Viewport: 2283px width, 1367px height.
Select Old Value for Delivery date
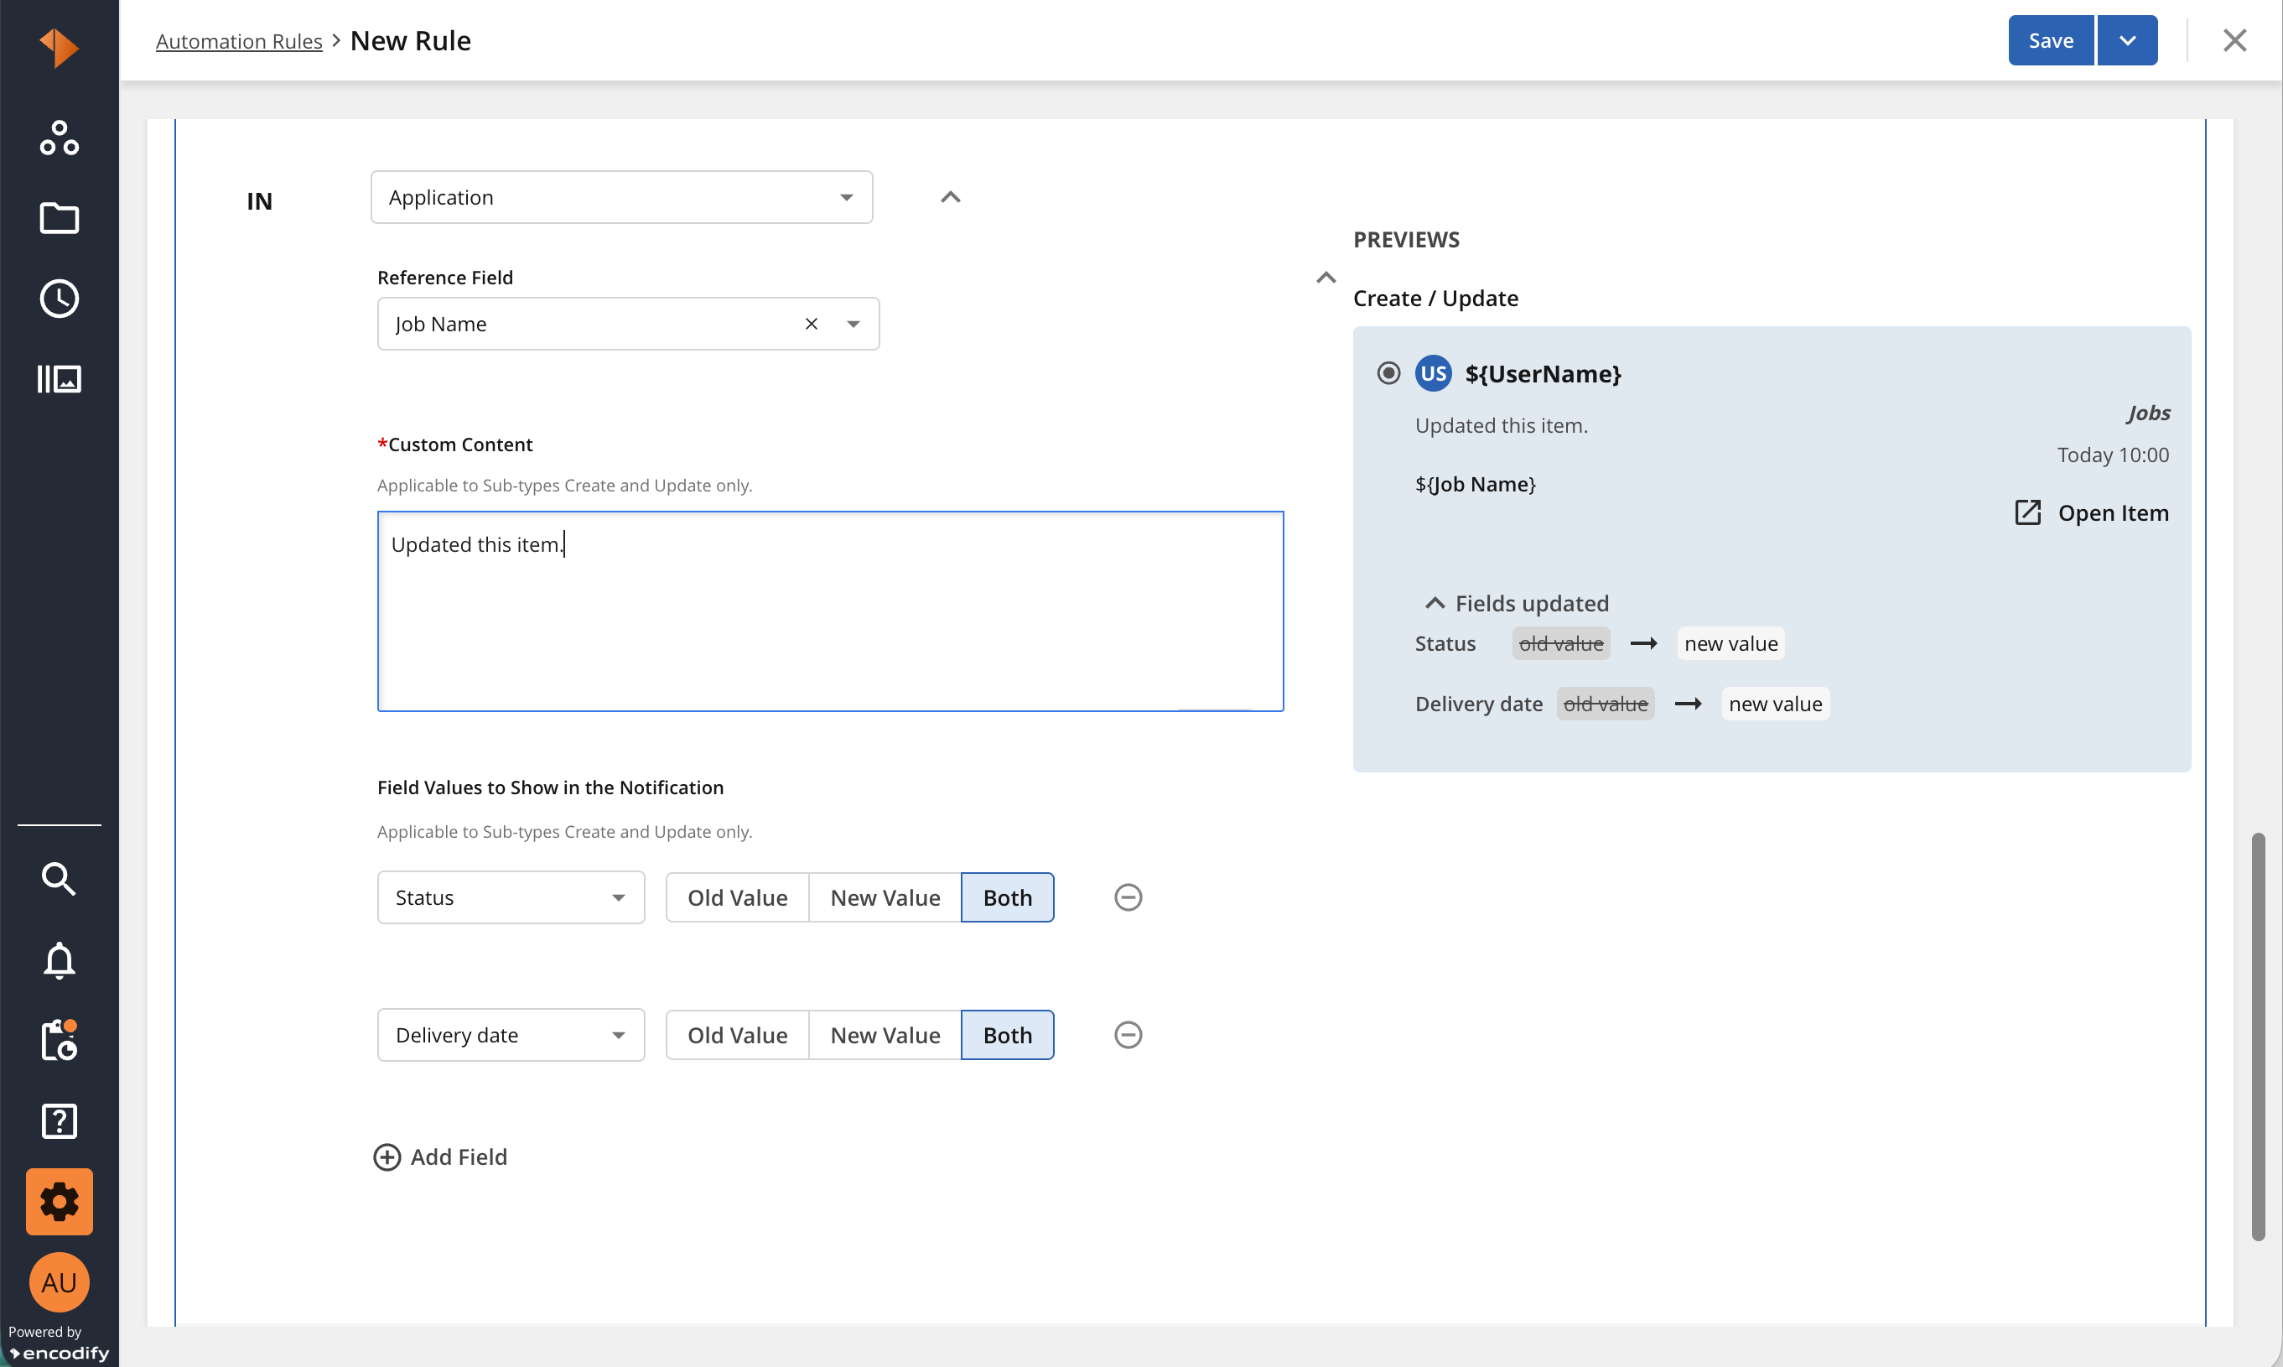pos(737,1036)
